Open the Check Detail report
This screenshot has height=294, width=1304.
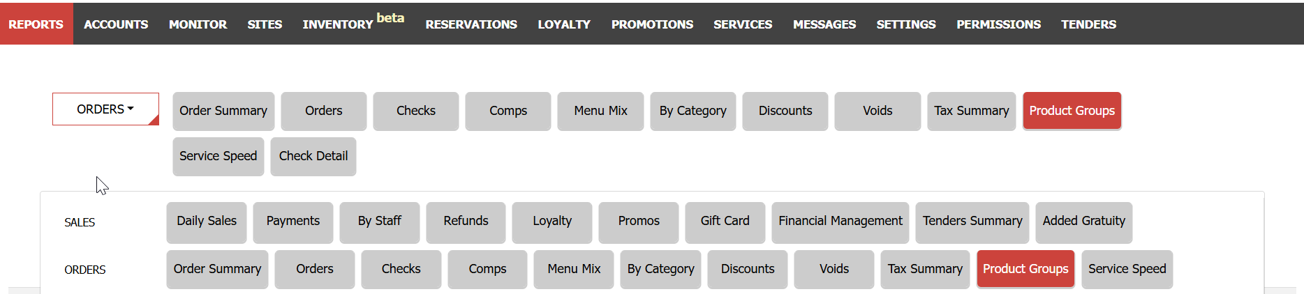coord(313,156)
